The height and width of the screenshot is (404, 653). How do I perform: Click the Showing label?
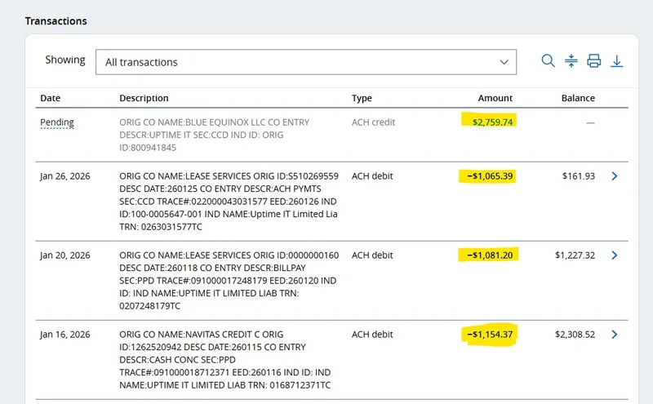click(65, 60)
